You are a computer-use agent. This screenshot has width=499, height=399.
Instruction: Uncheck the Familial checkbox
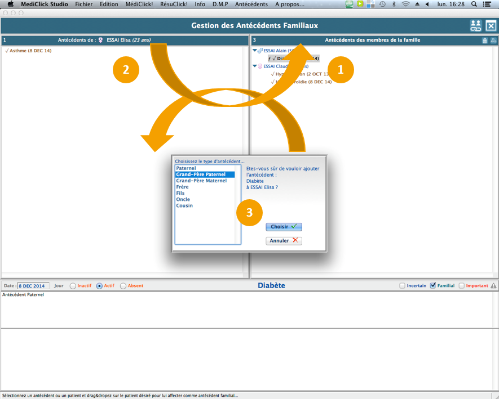click(x=433, y=286)
